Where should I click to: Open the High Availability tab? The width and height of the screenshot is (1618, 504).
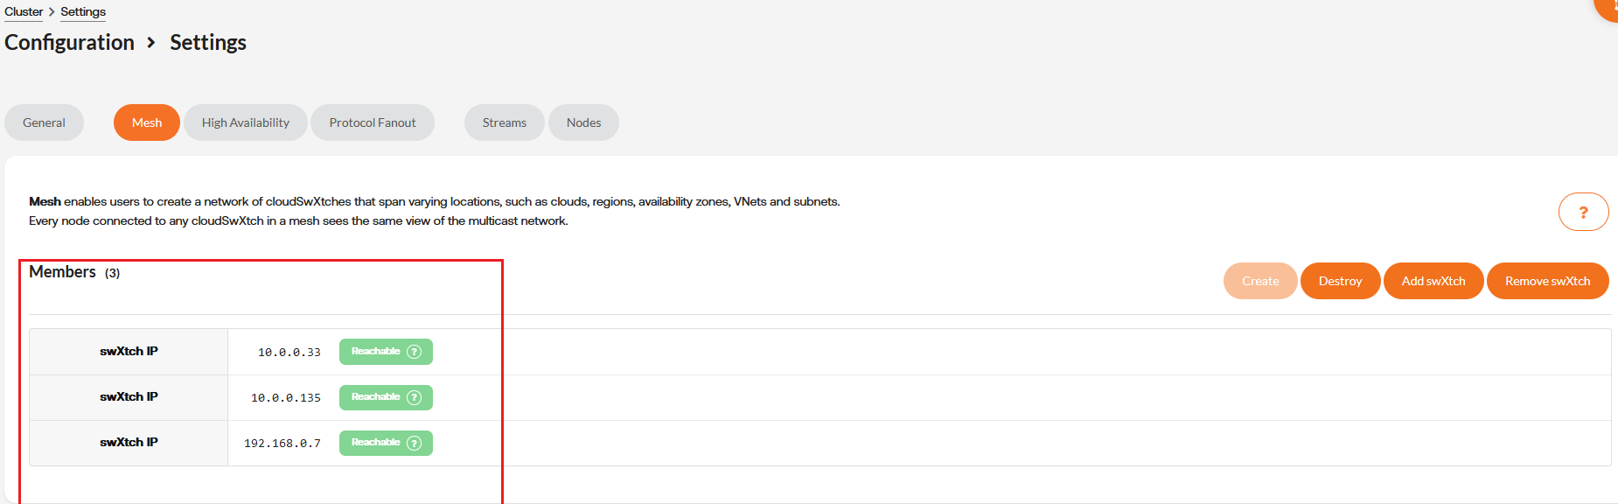(245, 122)
